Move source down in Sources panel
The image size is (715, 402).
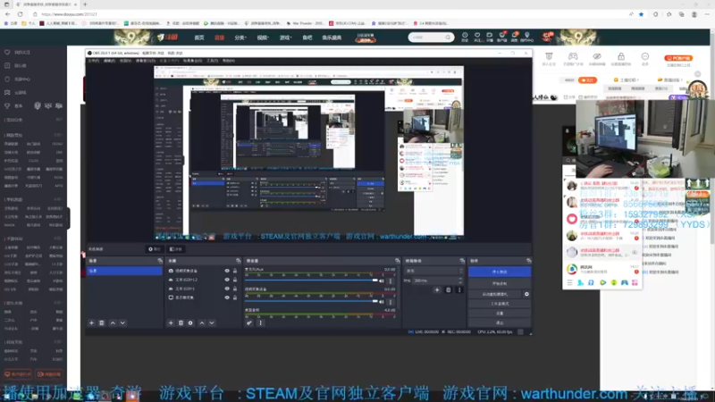(212, 322)
